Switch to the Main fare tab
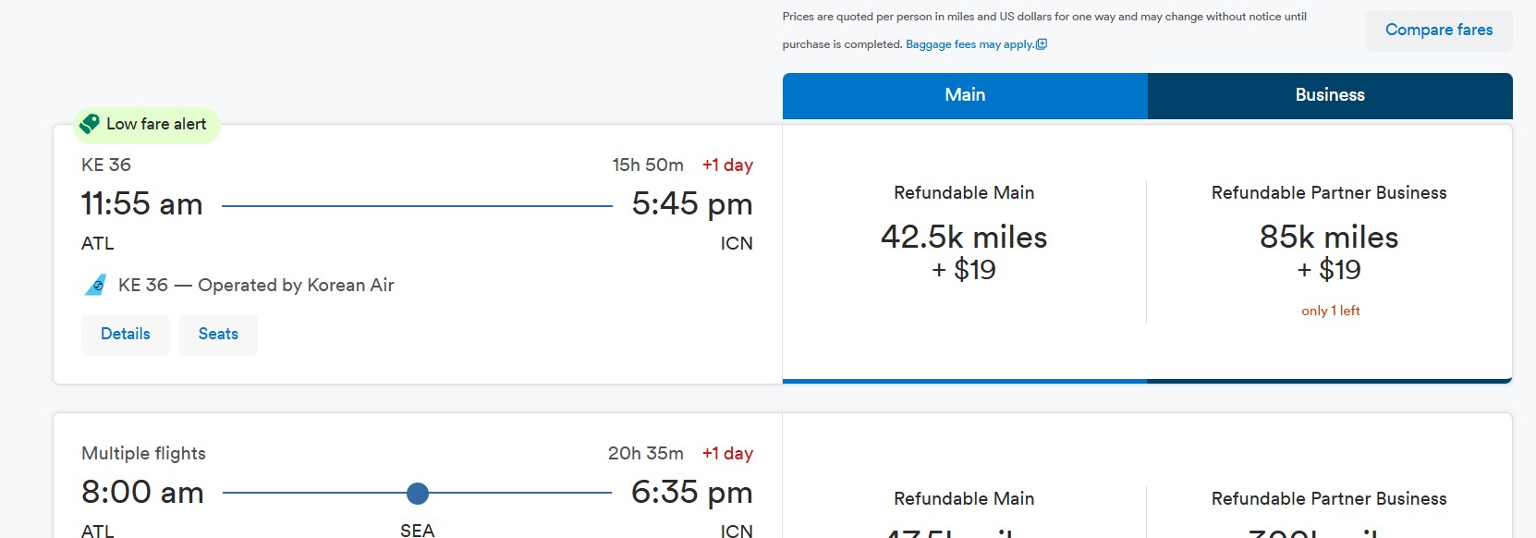The image size is (1536, 538). 965,95
